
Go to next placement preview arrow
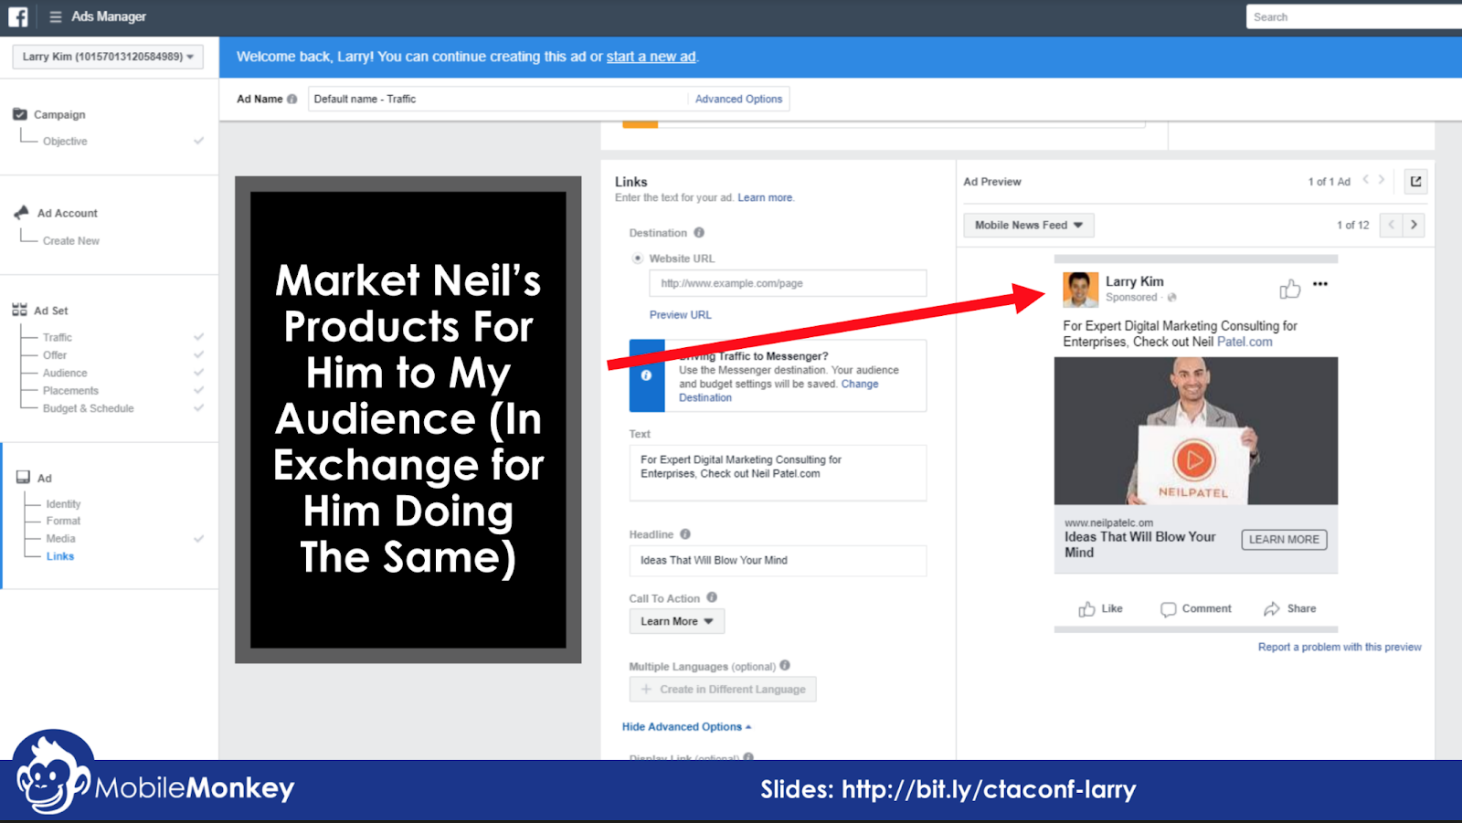(x=1414, y=225)
